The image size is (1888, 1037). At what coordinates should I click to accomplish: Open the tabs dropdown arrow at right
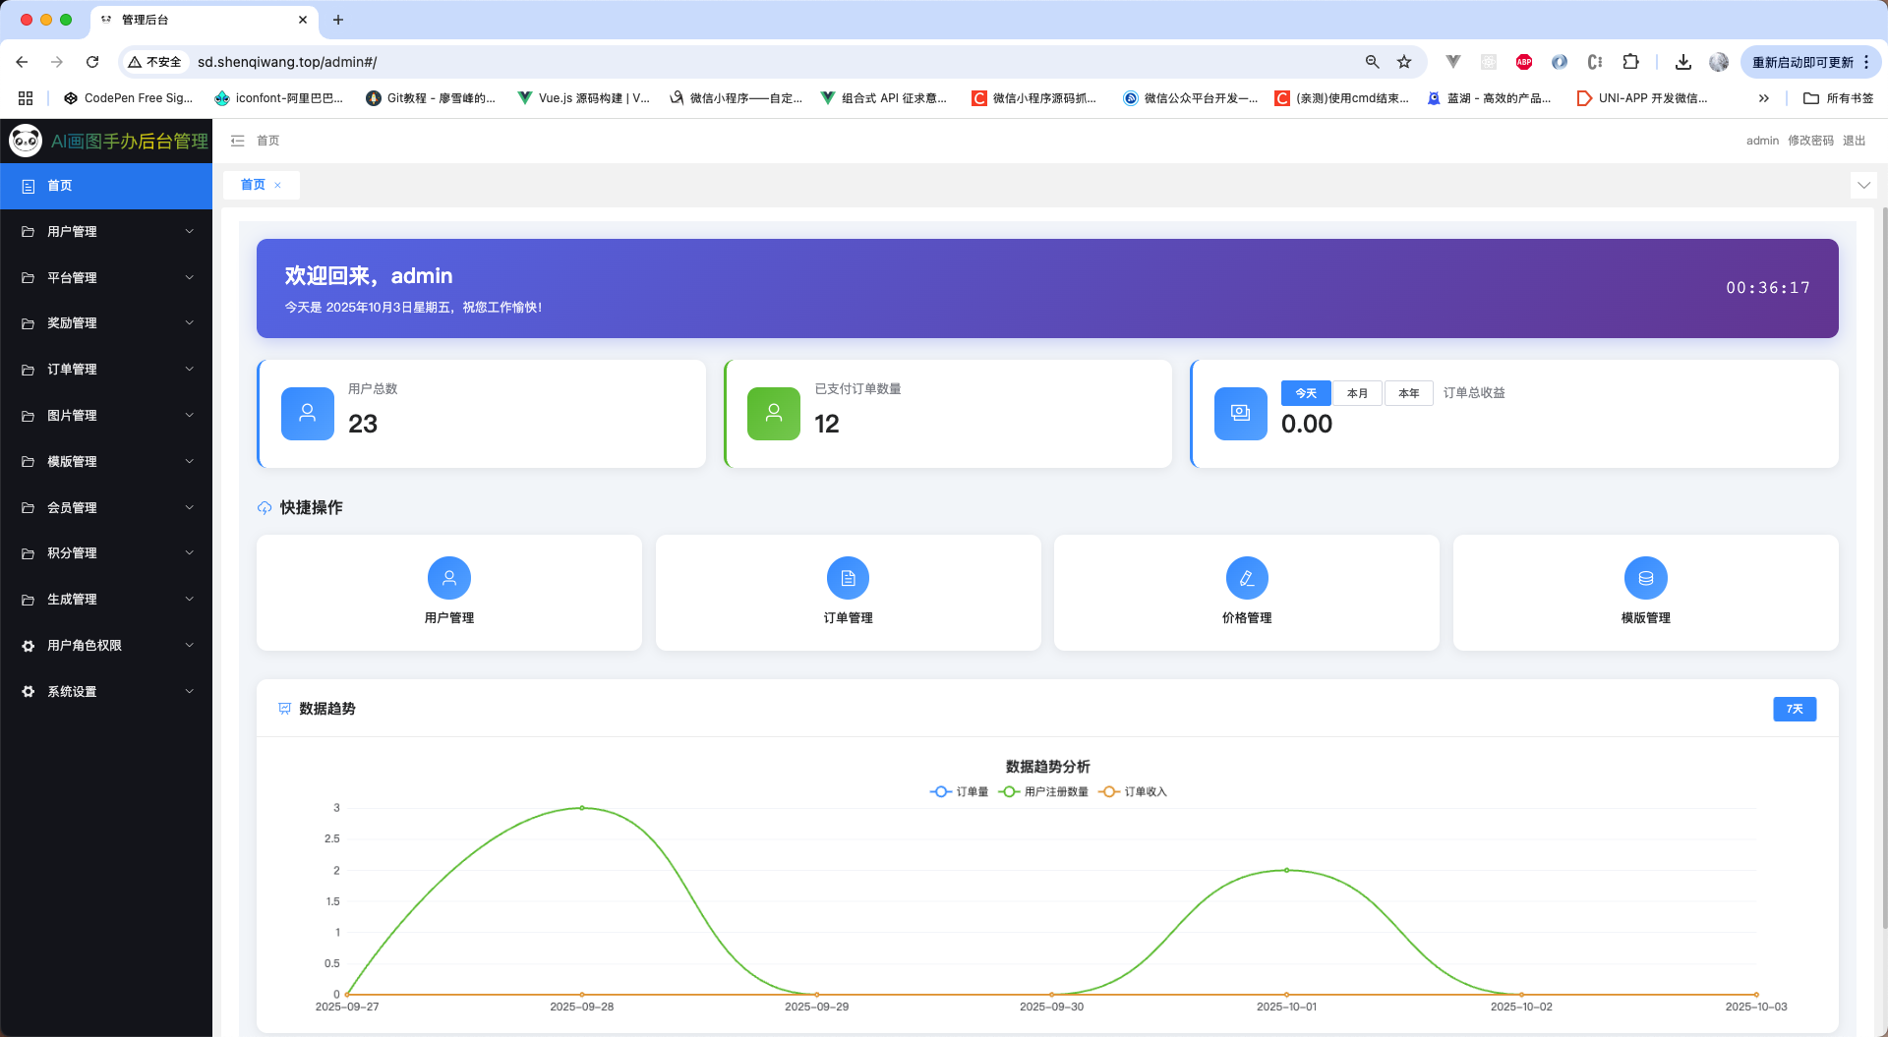click(1863, 185)
